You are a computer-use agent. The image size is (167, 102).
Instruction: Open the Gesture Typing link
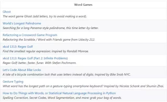(x=13, y=82)
